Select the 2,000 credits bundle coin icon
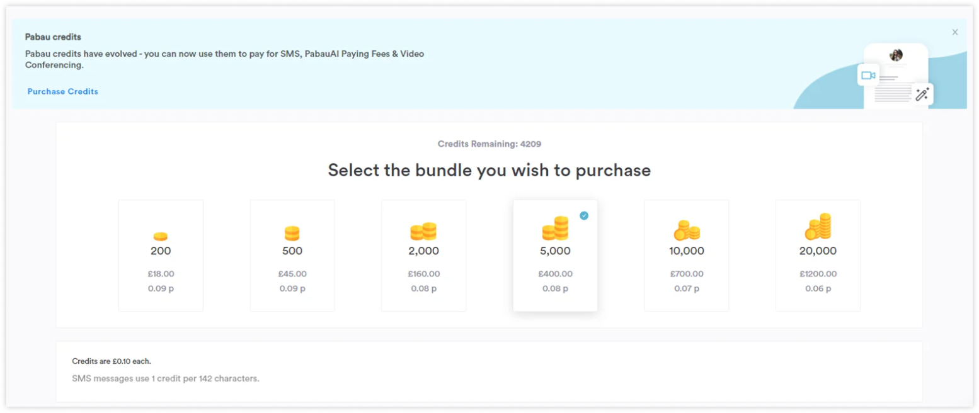This screenshot has height=413, width=979. point(423,232)
